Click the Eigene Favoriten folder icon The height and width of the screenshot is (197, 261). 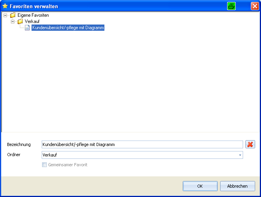pyautogui.click(x=12, y=15)
